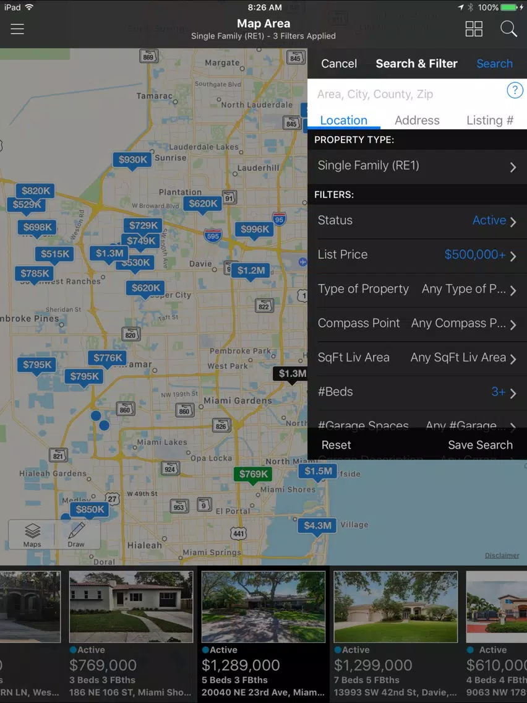The width and height of the screenshot is (527, 703).
Task: Expand the Status filter row
Action: tap(417, 221)
